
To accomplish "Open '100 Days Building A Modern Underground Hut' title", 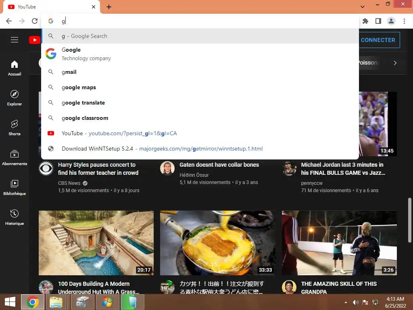I will [98, 287].
